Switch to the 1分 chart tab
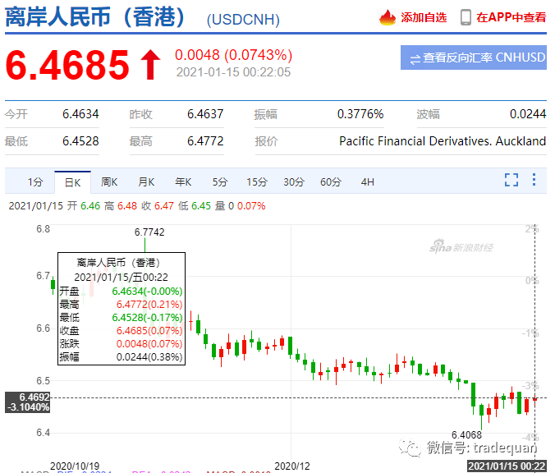 click(x=35, y=182)
